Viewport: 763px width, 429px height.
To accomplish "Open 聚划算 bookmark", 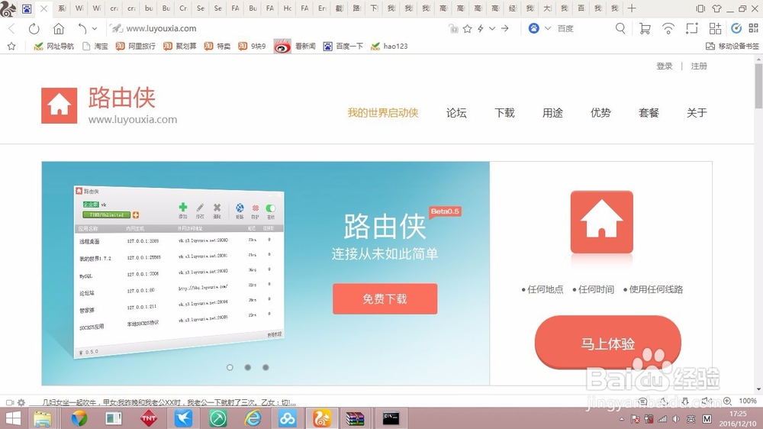I will click(179, 47).
